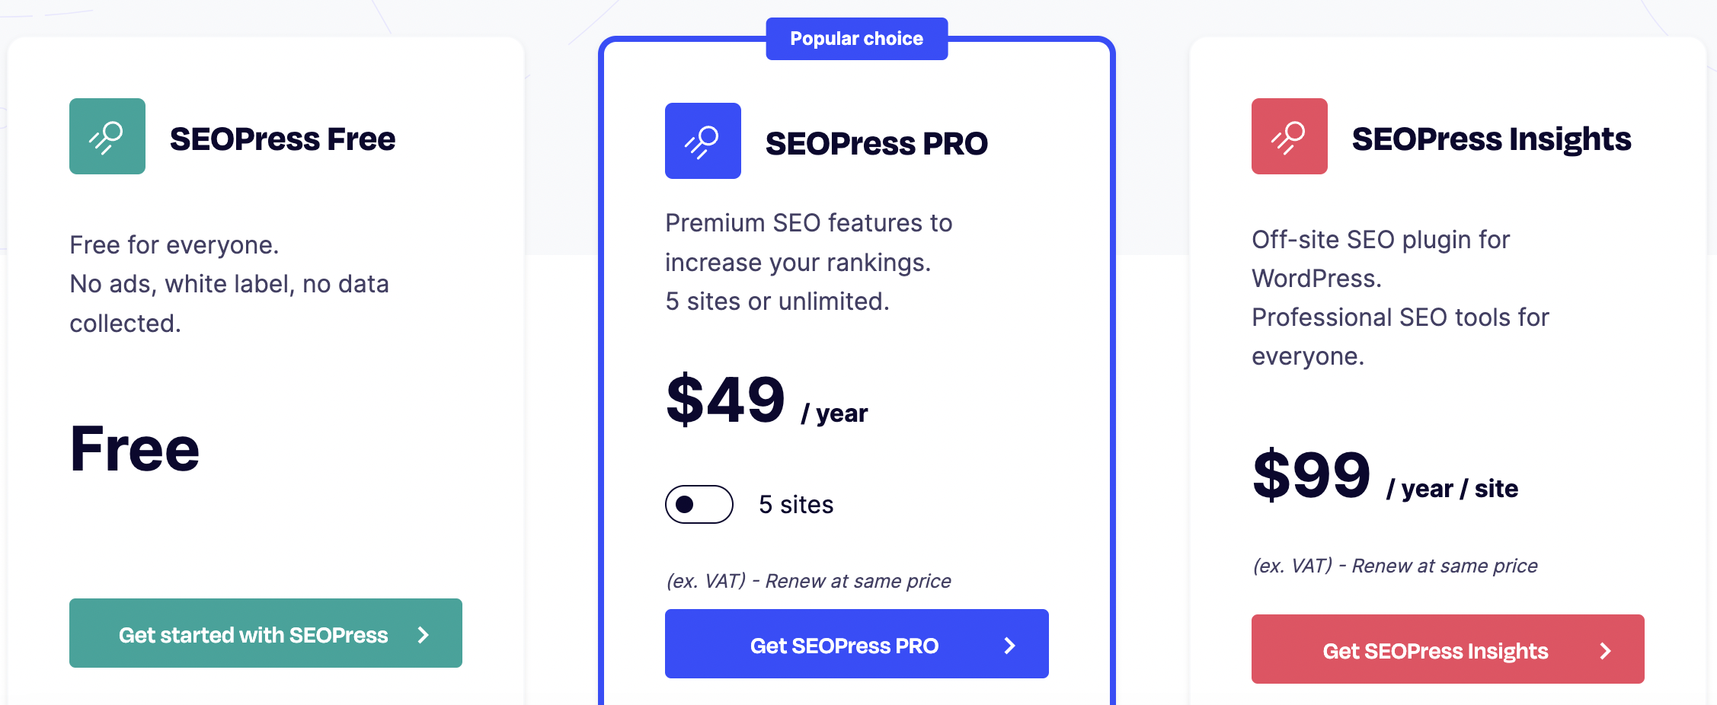
Task: Toggle the 5 sites switch
Action: coord(699,504)
